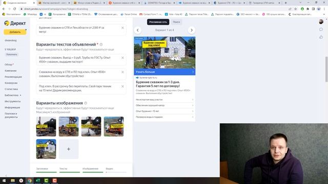Viewport: 328px width, 184px height.
Task: Open sitelink 'Опыт бурения > 15 лет'
Action: [165, 111]
